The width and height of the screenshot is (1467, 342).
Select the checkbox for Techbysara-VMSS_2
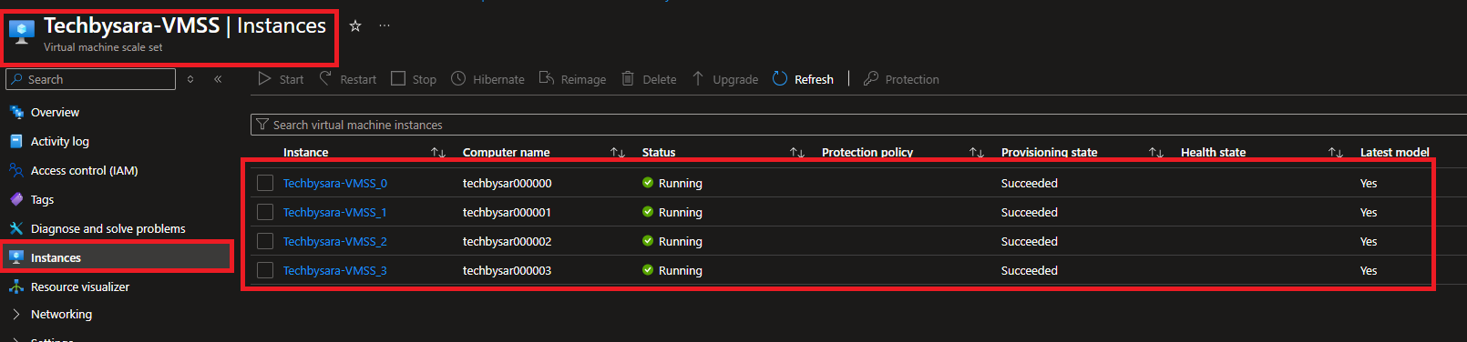click(x=265, y=241)
